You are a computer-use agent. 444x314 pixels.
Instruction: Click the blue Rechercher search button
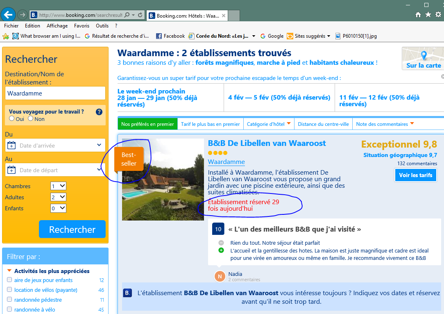[x=72, y=229]
